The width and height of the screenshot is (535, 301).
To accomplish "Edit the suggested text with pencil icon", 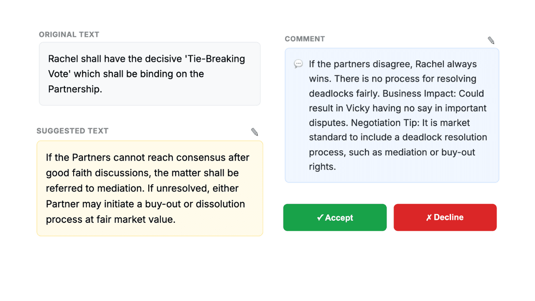I will coord(255,132).
